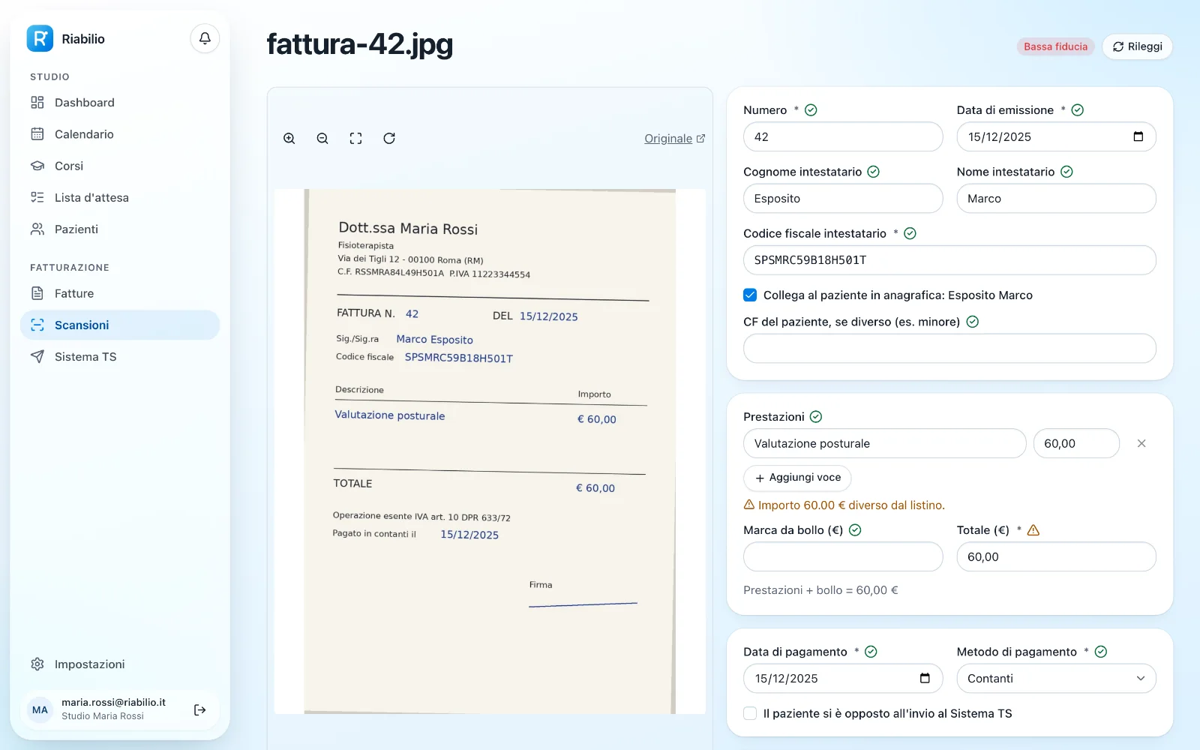Open Dashboard in the sidebar
This screenshot has height=750, width=1200.
[x=120, y=103]
